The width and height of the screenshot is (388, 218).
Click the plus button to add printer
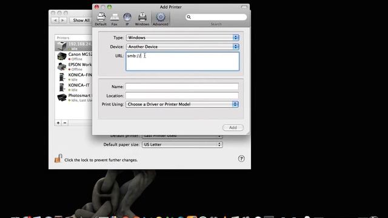pos(58,123)
